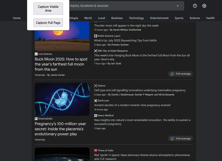Click the Nature source icon
The height and width of the screenshot is (161, 222).
pos(95,86)
